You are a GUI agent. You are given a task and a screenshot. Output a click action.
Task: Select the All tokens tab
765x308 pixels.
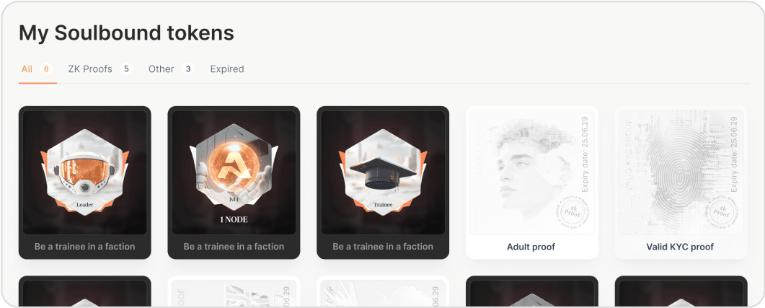click(x=27, y=69)
